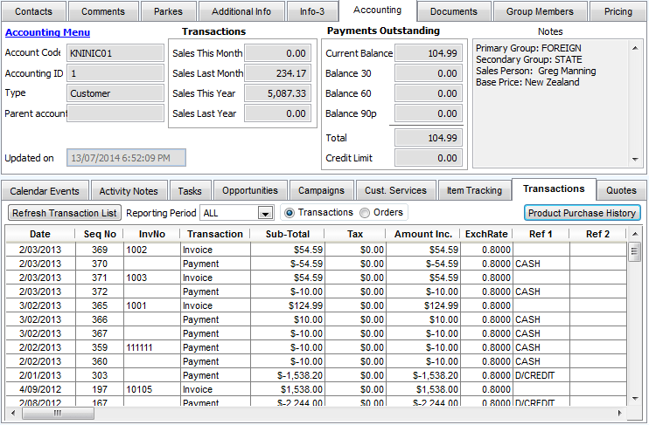Open the Quotes tab
This screenshot has width=649, height=425.
[621, 191]
